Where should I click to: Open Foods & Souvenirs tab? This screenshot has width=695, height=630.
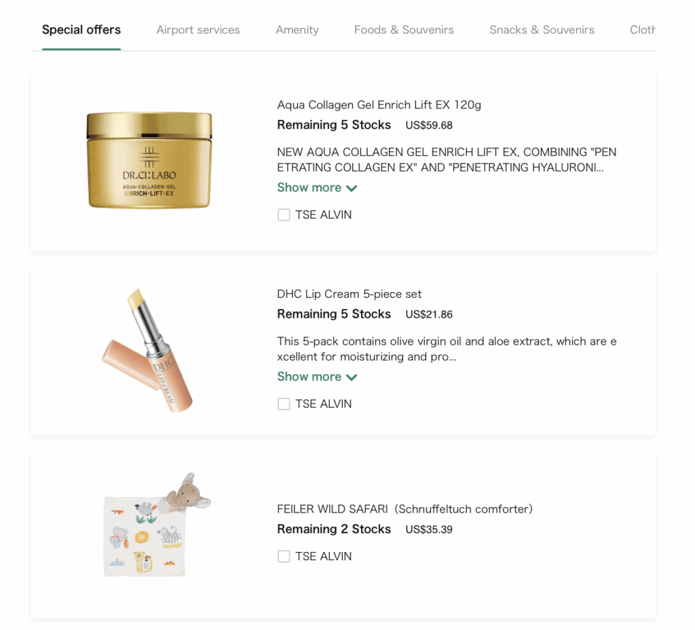click(x=404, y=30)
